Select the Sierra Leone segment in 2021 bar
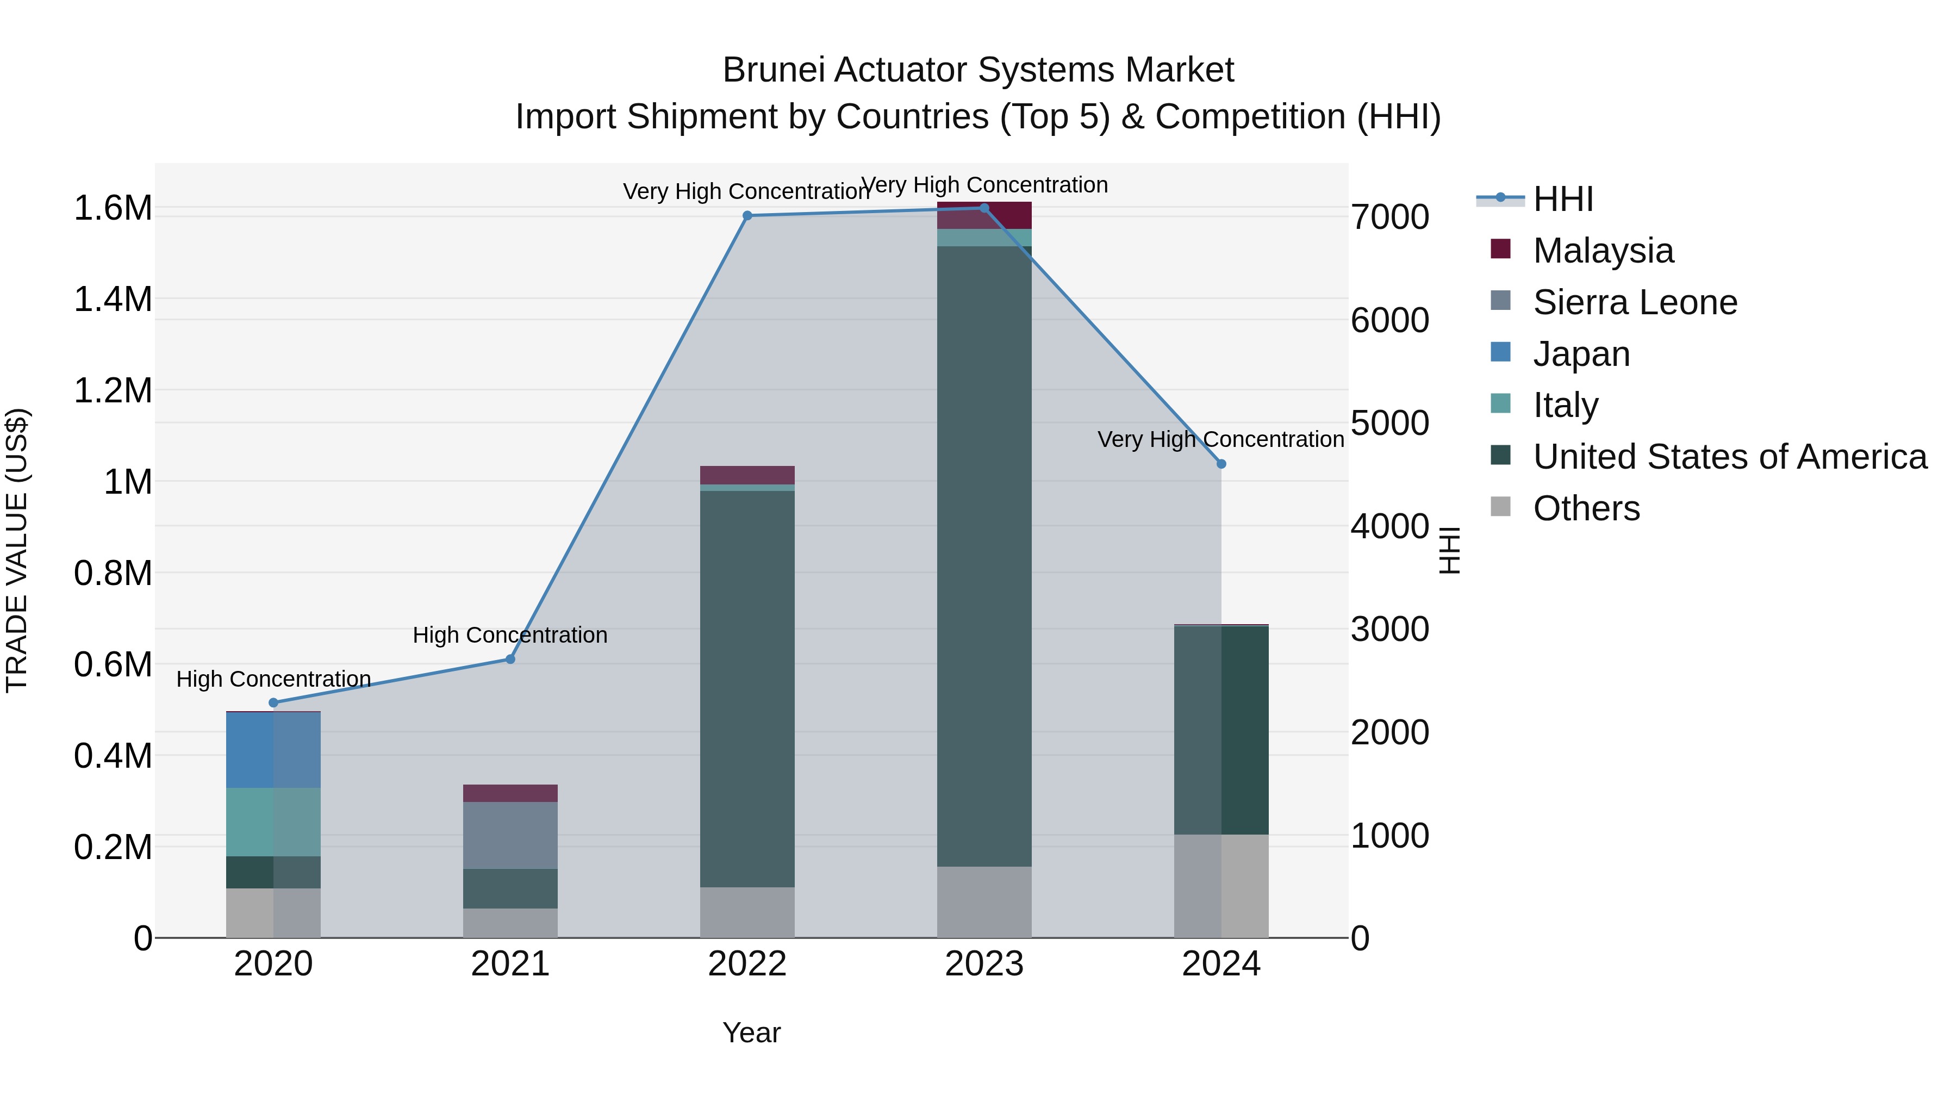1957x1101 pixels. [510, 835]
